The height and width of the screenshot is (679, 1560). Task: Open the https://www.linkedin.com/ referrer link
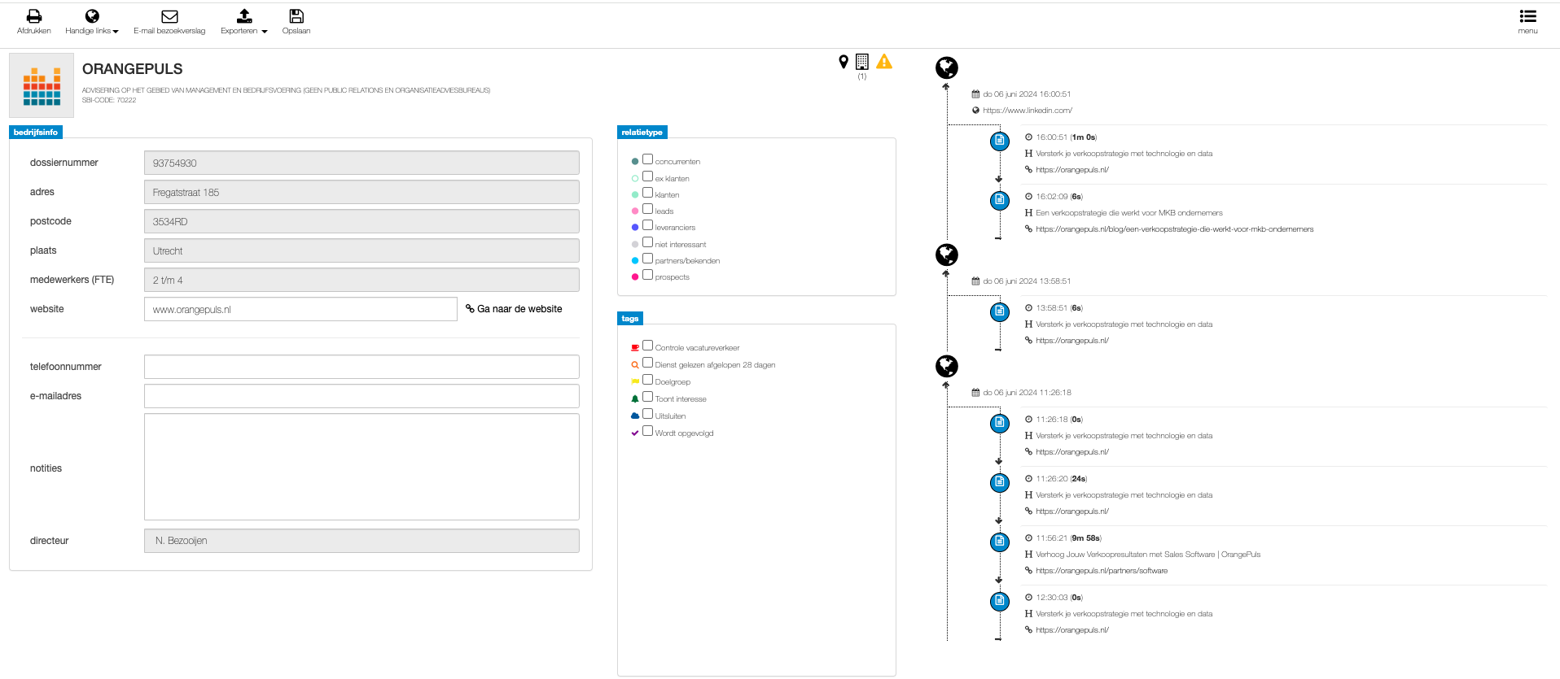pos(1028,111)
